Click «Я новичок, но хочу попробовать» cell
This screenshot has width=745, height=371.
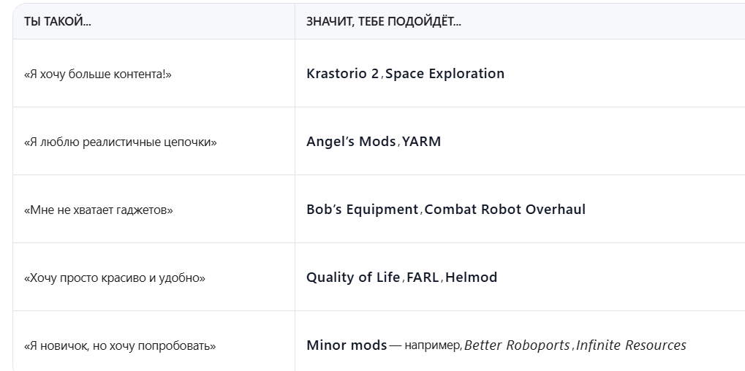(x=120, y=346)
